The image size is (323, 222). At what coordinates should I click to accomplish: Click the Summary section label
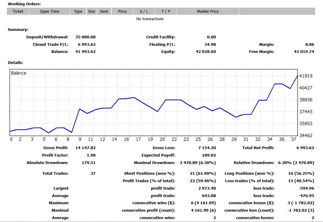pos(18,29)
